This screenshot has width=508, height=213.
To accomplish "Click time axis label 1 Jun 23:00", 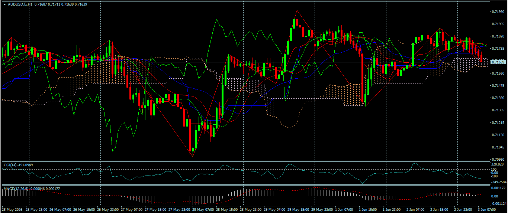I will pyautogui.click(x=392, y=210).
